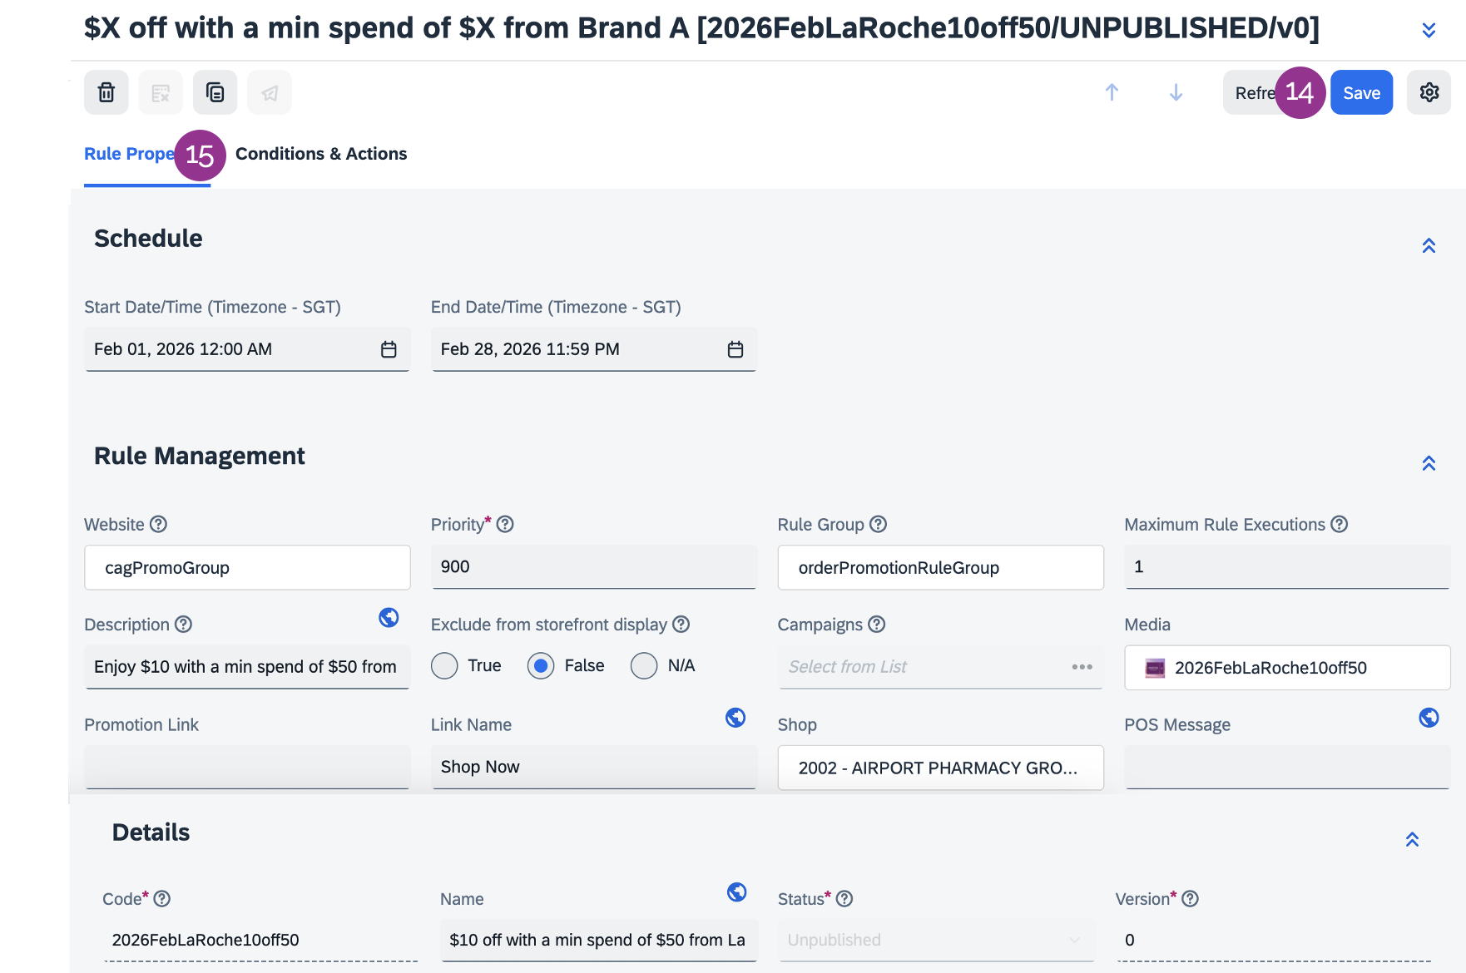The image size is (1466, 973).
Task: Click the move up arrow icon
Action: [x=1112, y=92]
